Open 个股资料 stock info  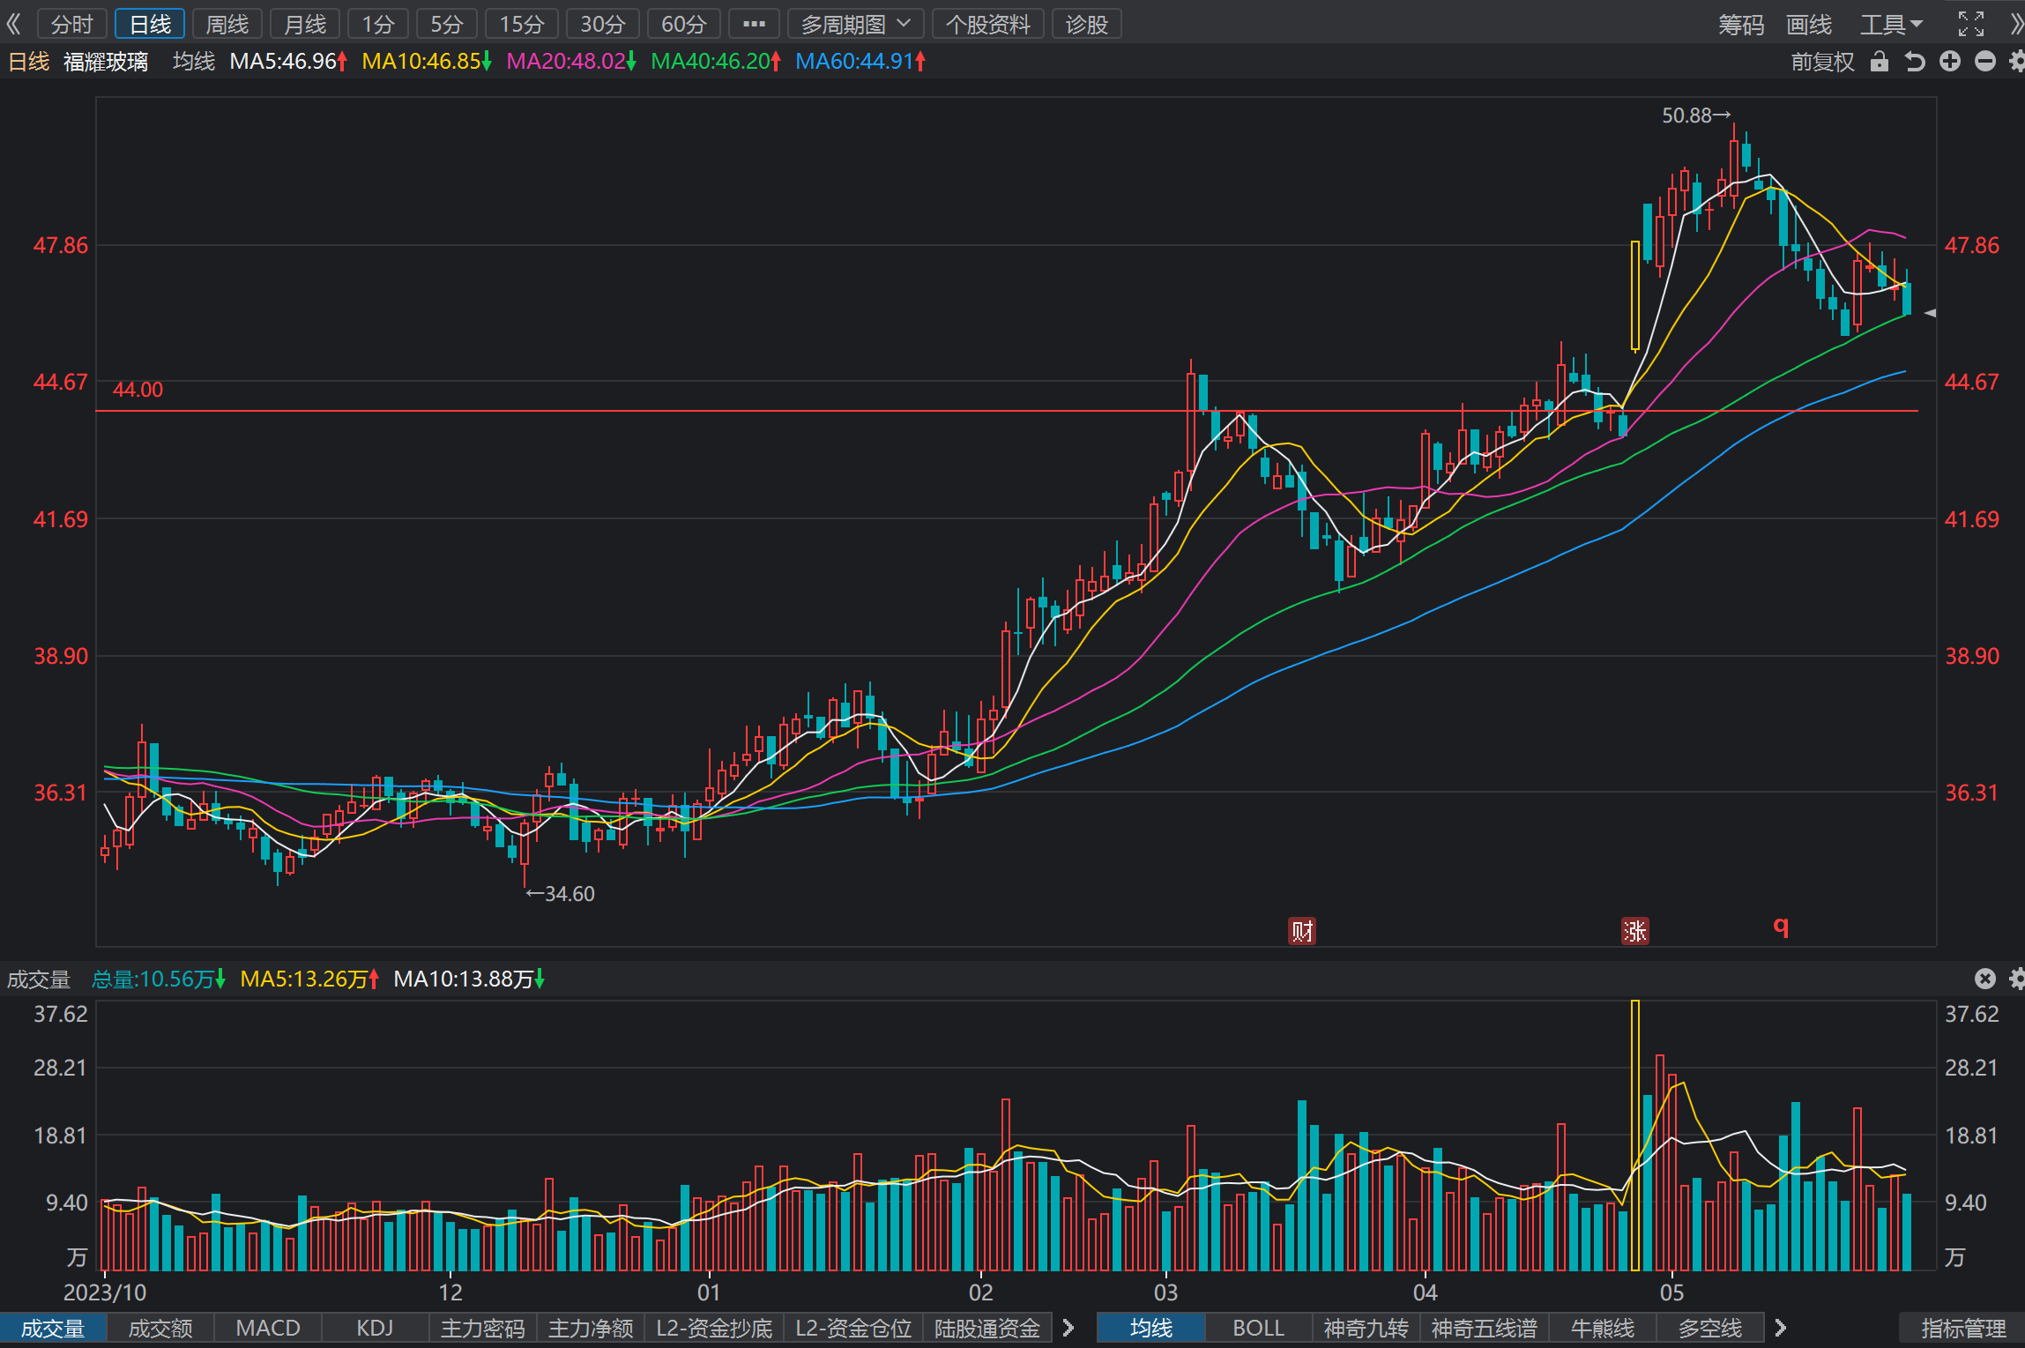click(987, 24)
